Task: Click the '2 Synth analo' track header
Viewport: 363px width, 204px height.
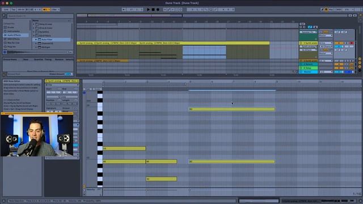Action: (x=308, y=43)
